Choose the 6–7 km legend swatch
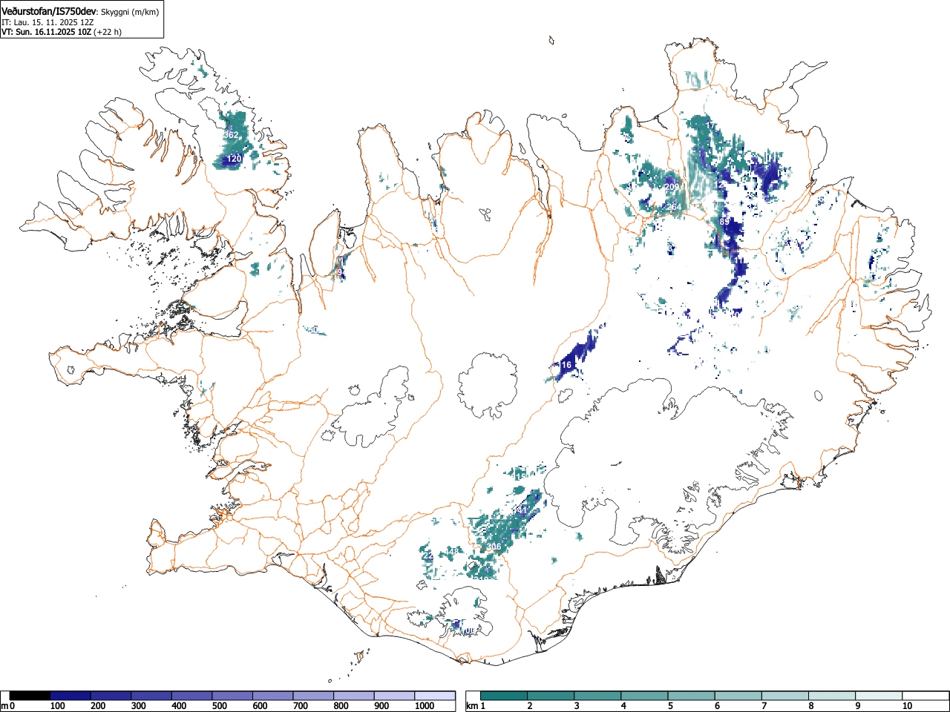This screenshot has width=950, height=712. pyautogui.click(x=738, y=696)
